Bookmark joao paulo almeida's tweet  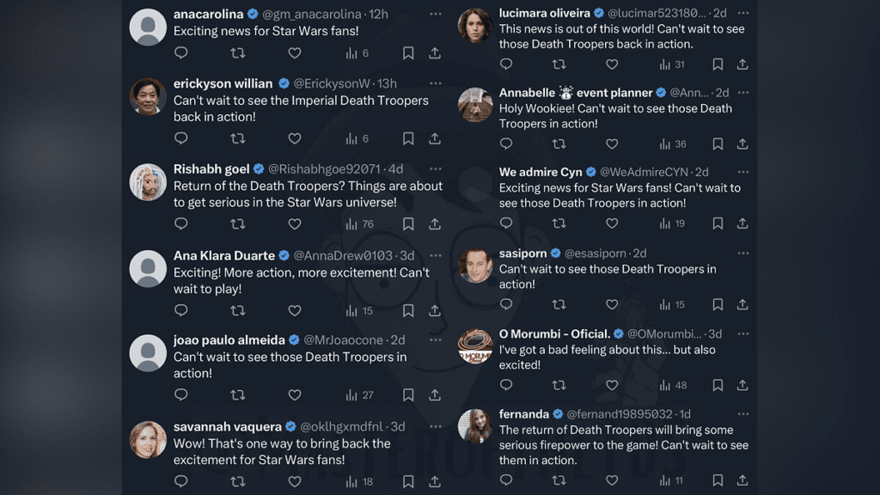tap(408, 395)
